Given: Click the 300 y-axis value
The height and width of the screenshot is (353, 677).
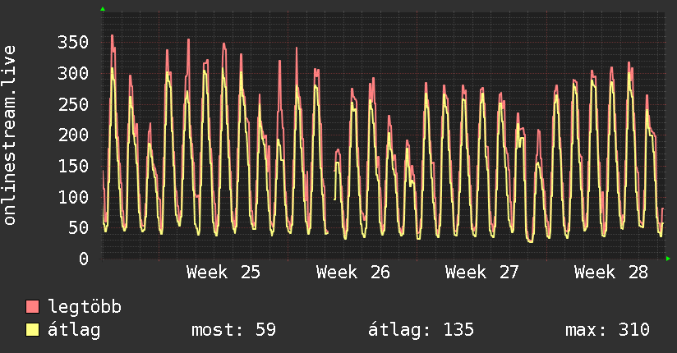Looking at the screenshot, I should [73, 73].
